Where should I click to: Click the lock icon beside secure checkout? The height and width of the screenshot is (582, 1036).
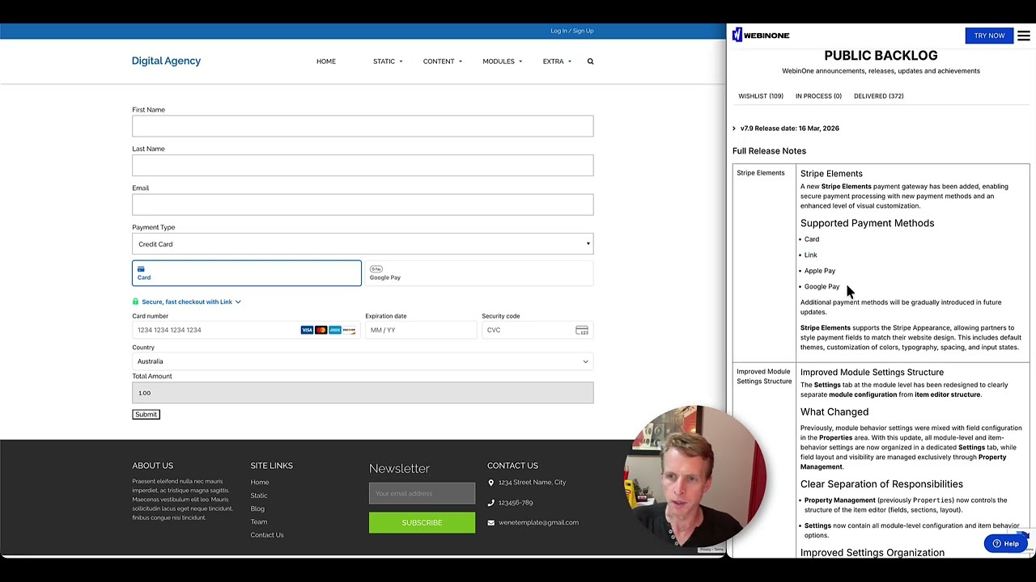[135, 302]
